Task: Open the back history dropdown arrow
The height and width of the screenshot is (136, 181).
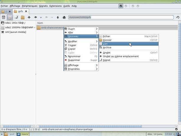Action: pos(41,17)
